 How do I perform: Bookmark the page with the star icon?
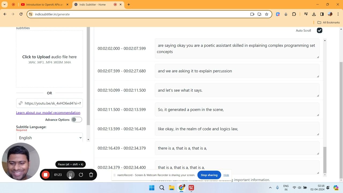click(267, 14)
